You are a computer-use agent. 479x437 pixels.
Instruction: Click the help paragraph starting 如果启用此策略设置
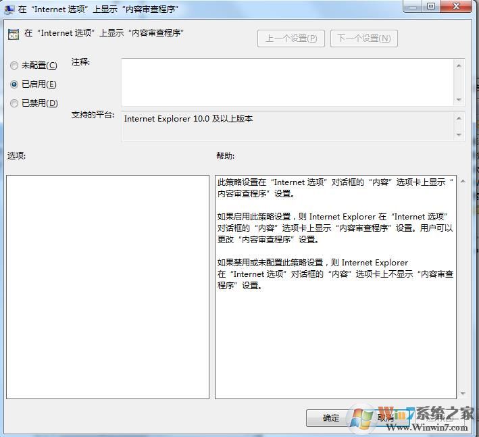pyautogui.click(x=335, y=228)
